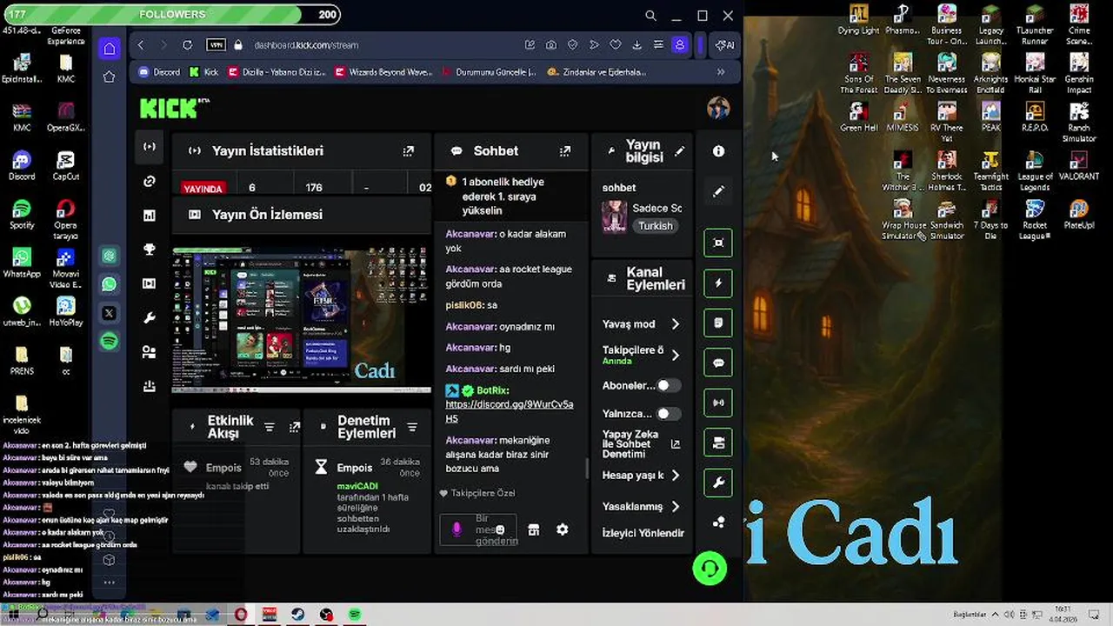Show more bookmarks with double chevron
This screenshot has height=626, width=1113.
click(x=721, y=72)
